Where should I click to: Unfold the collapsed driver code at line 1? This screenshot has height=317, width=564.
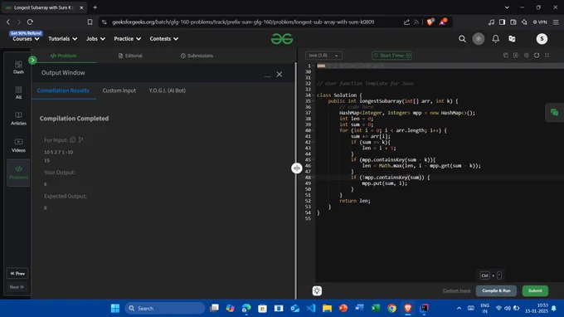(x=314, y=66)
